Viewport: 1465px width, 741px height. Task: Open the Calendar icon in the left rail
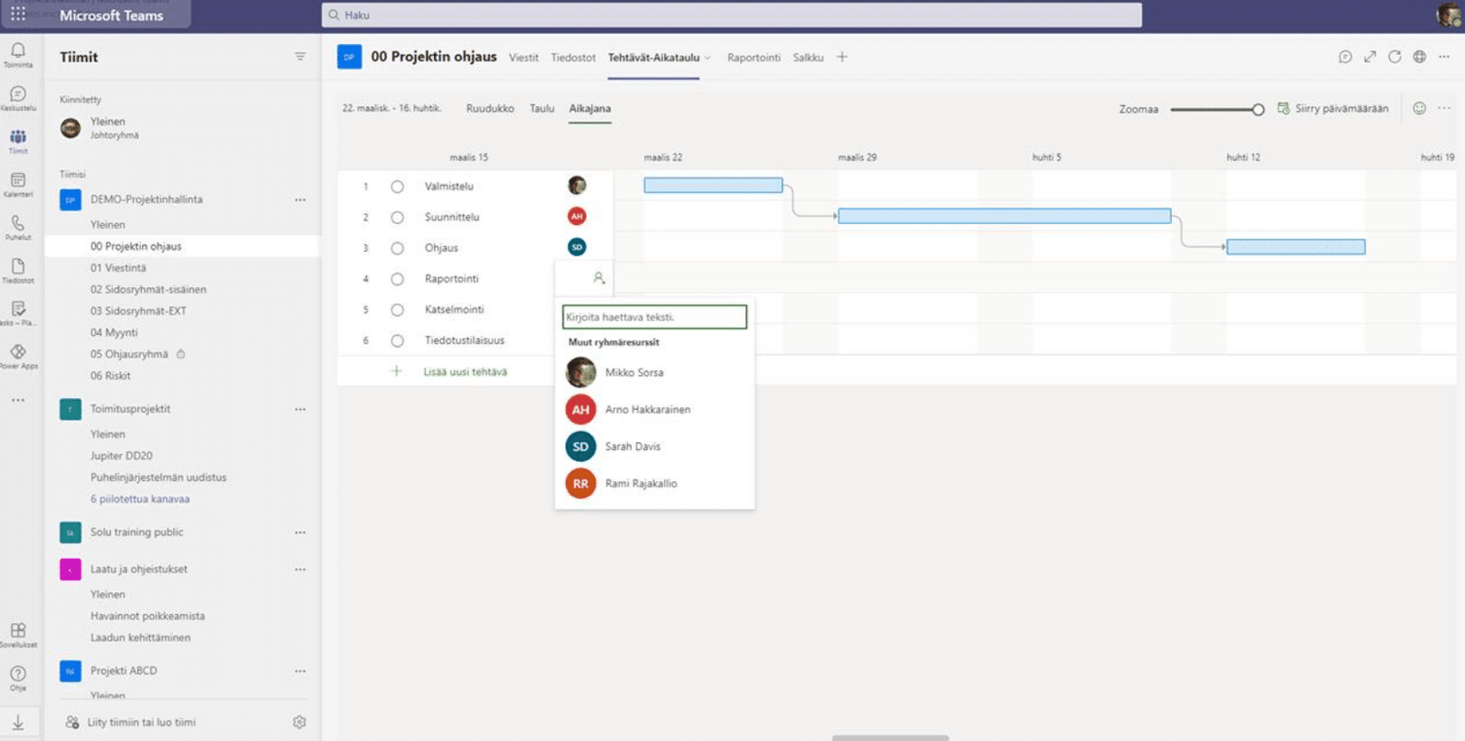click(x=17, y=182)
